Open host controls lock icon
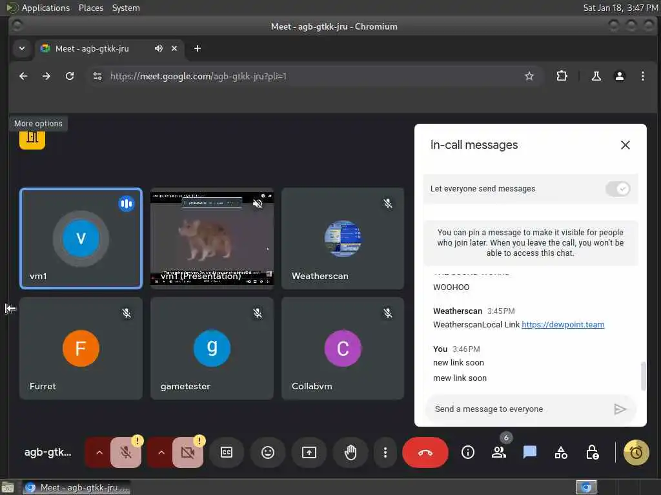Screen dimensions: 661x495 pyautogui.click(x=593, y=452)
